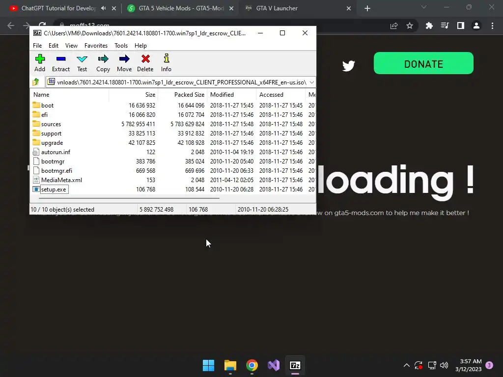The image size is (503, 377).
Task: Select the upgrade folder
Action: pos(52,143)
